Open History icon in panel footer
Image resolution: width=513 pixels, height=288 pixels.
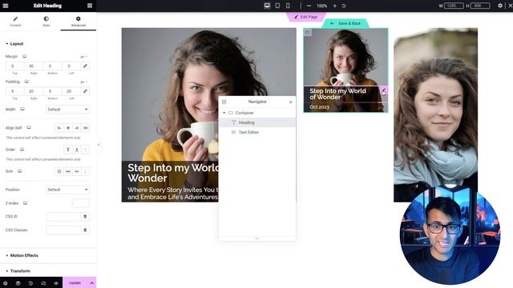(30, 283)
